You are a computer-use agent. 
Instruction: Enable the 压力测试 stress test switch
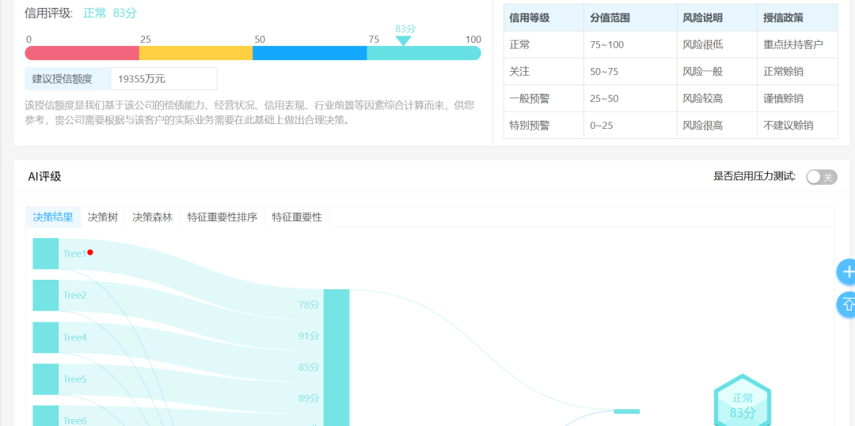tap(821, 177)
